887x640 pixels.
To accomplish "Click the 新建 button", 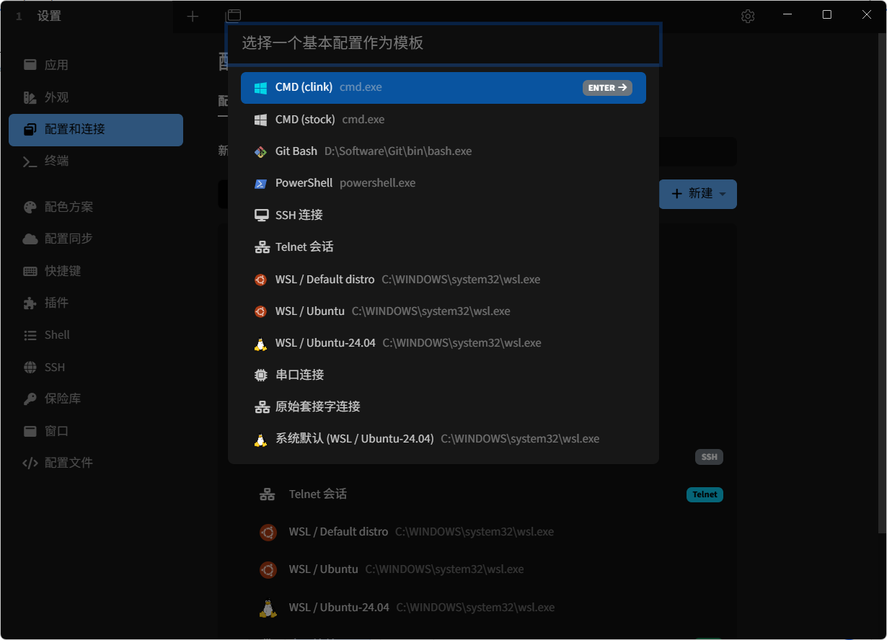I will [x=692, y=194].
